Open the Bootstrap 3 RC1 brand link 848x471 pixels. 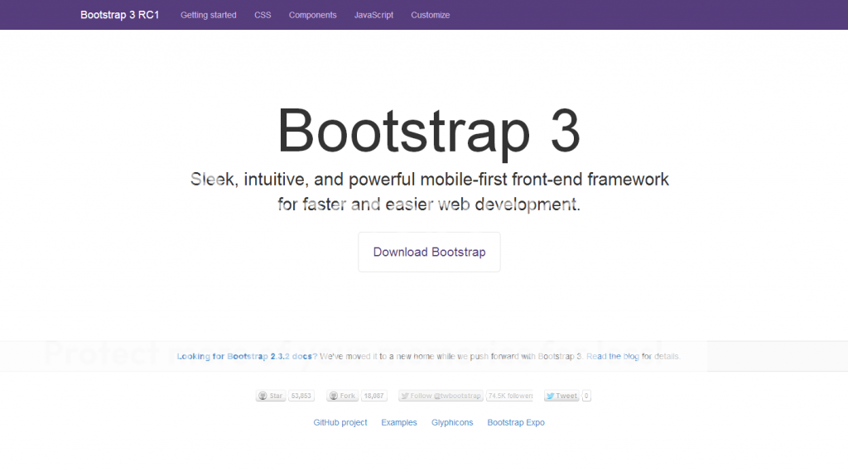(119, 15)
